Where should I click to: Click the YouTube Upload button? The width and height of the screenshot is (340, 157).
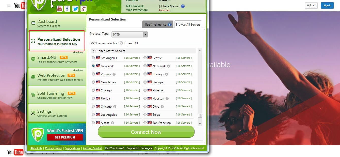311,5
